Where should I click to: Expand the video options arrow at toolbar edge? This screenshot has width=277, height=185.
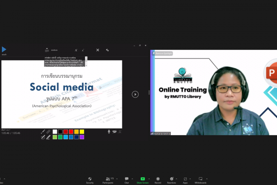(x=4, y=179)
